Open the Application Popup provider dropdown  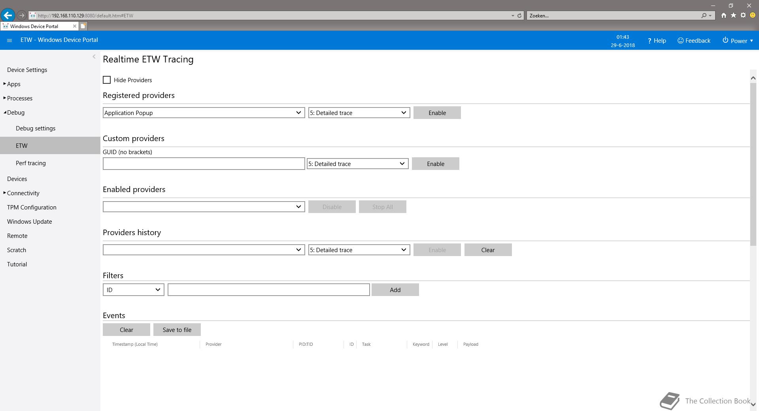click(x=204, y=113)
